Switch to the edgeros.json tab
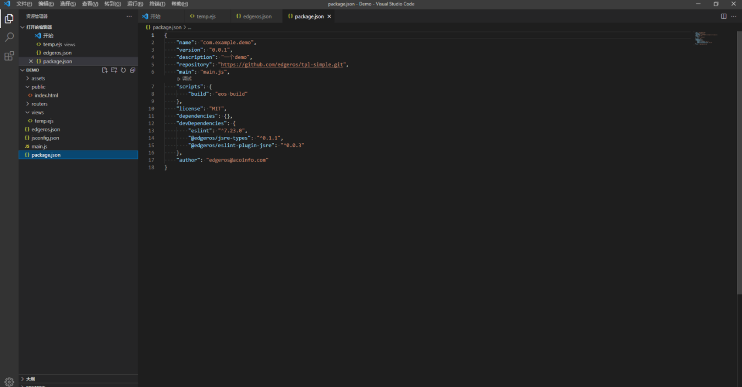 pyautogui.click(x=257, y=16)
